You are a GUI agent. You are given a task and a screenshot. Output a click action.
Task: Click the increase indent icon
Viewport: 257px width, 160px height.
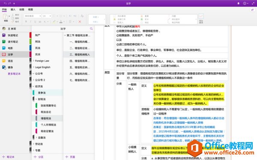pyautogui.click(x=75, y=16)
